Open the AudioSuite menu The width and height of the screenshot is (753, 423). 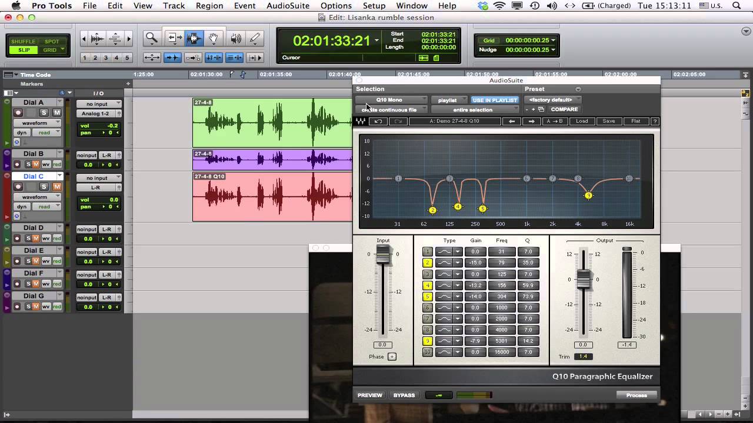pyautogui.click(x=286, y=6)
